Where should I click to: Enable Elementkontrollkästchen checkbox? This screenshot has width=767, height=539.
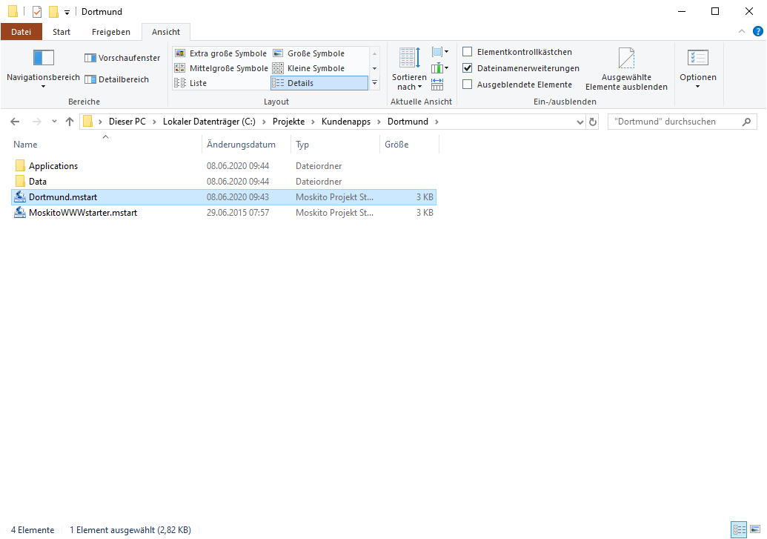point(468,52)
